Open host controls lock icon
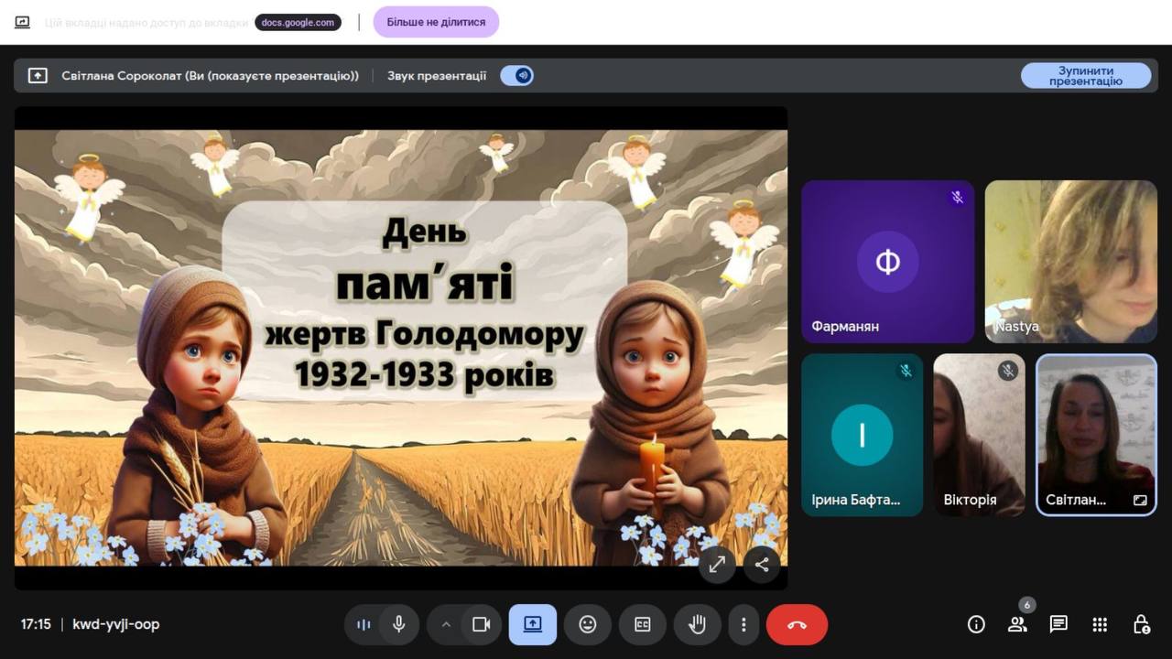Screen dimensions: 1172x659 pyautogui.click(x=1141, y=624)
